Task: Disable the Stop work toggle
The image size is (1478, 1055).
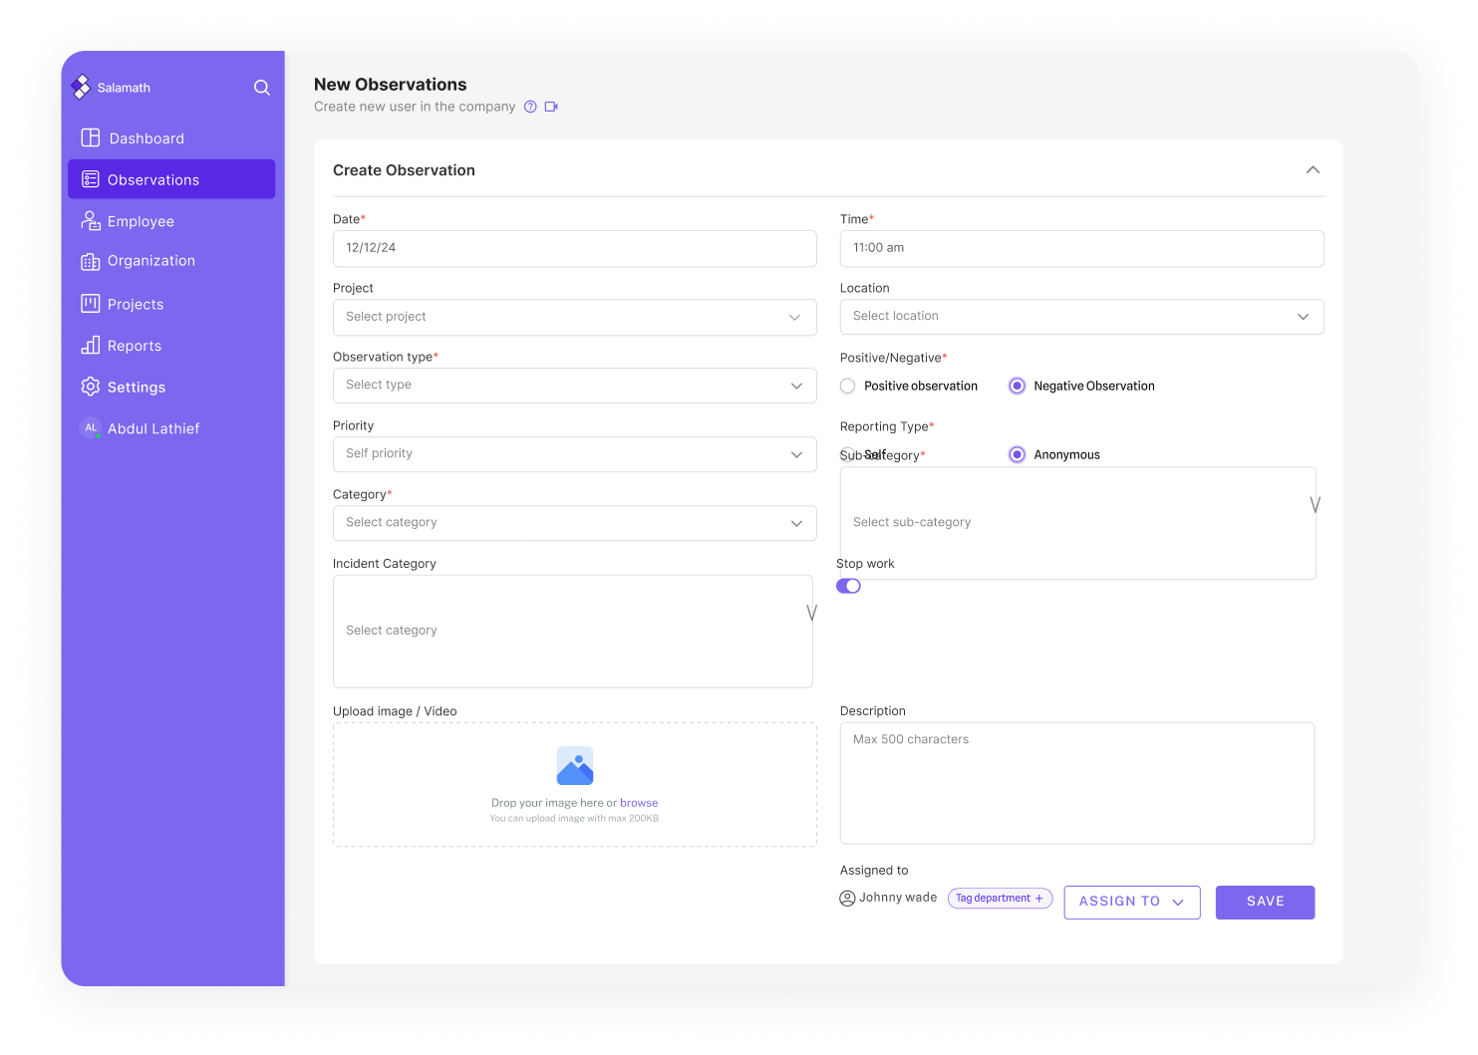Action: tap(848, 586)
